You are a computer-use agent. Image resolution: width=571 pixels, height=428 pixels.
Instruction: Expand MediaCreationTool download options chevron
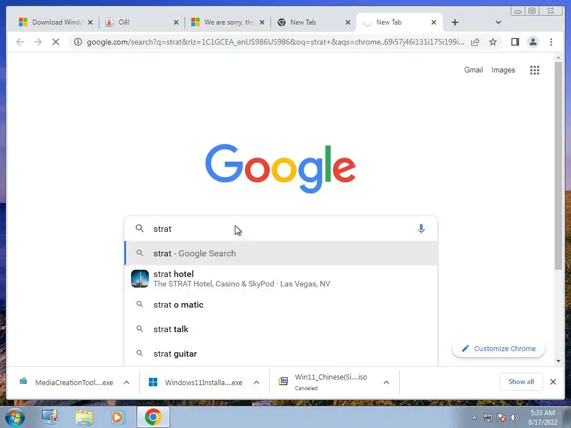[127, 382]
